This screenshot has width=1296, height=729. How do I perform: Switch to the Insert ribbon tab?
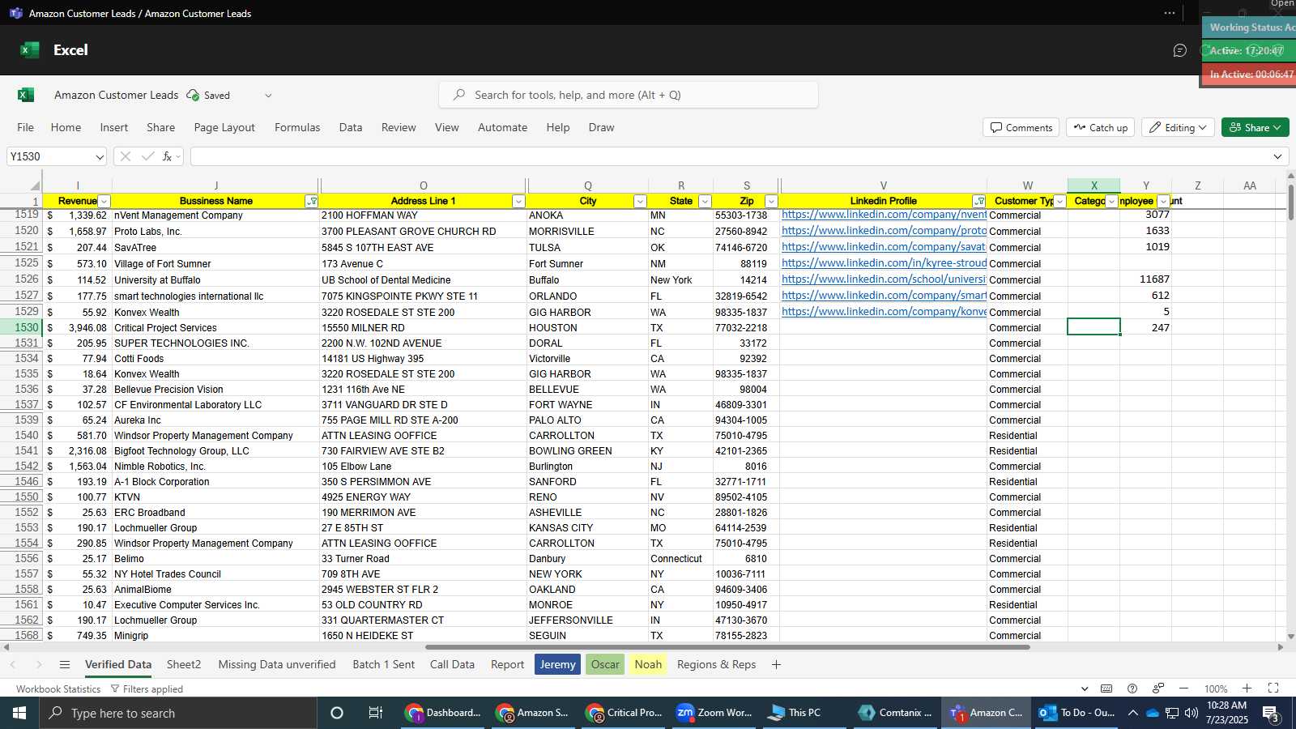[114, 127]
